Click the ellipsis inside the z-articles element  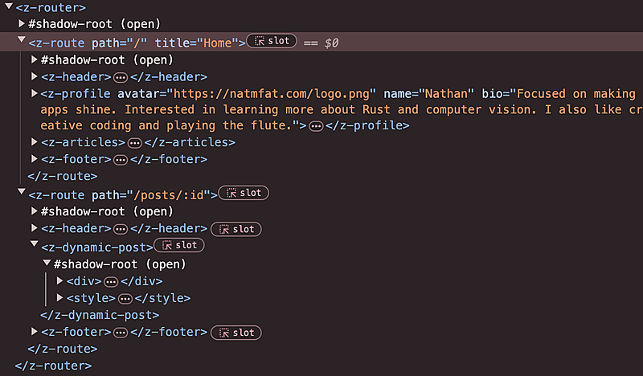(x=134, y=142)
